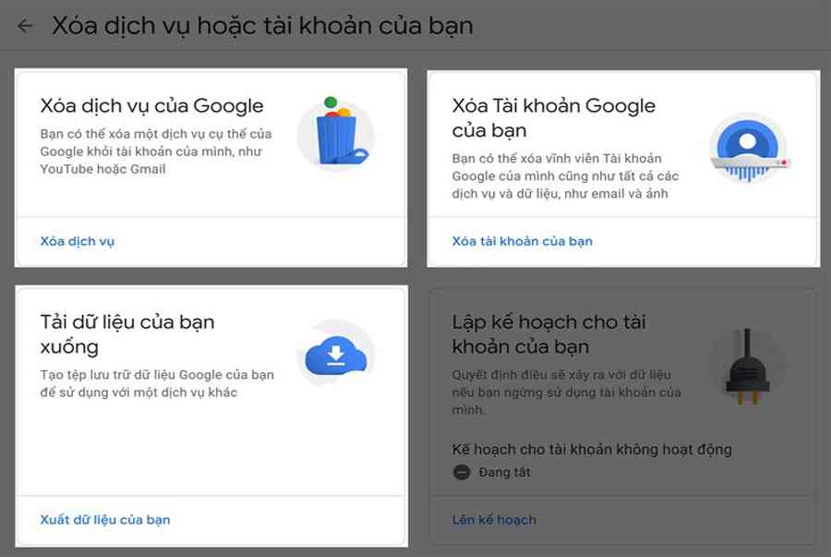Click the back arrow icon
831x557 pixels.
click(x=25, y=25)
